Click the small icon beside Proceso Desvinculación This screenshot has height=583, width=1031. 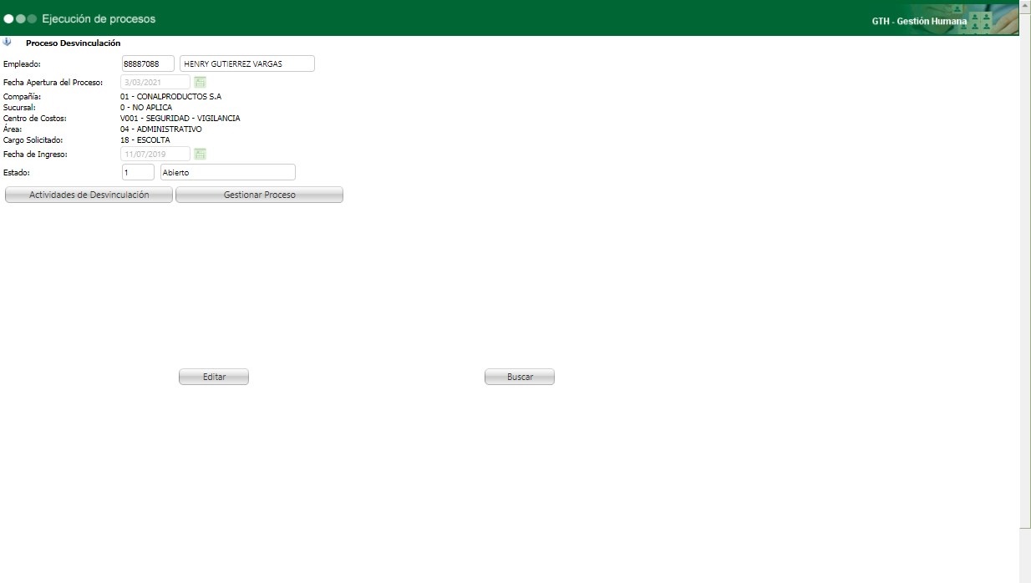pos(8,42)
